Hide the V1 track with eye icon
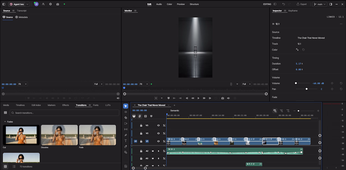Screen dimensions: 346x170 (158, 141)
